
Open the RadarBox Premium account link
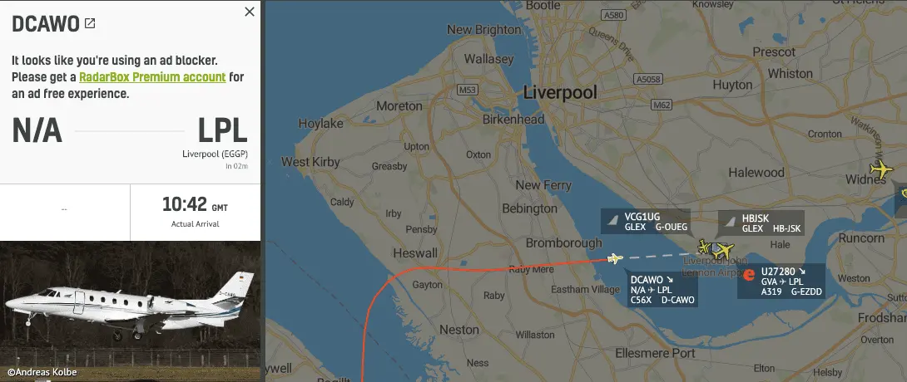(x=152, y=76)
